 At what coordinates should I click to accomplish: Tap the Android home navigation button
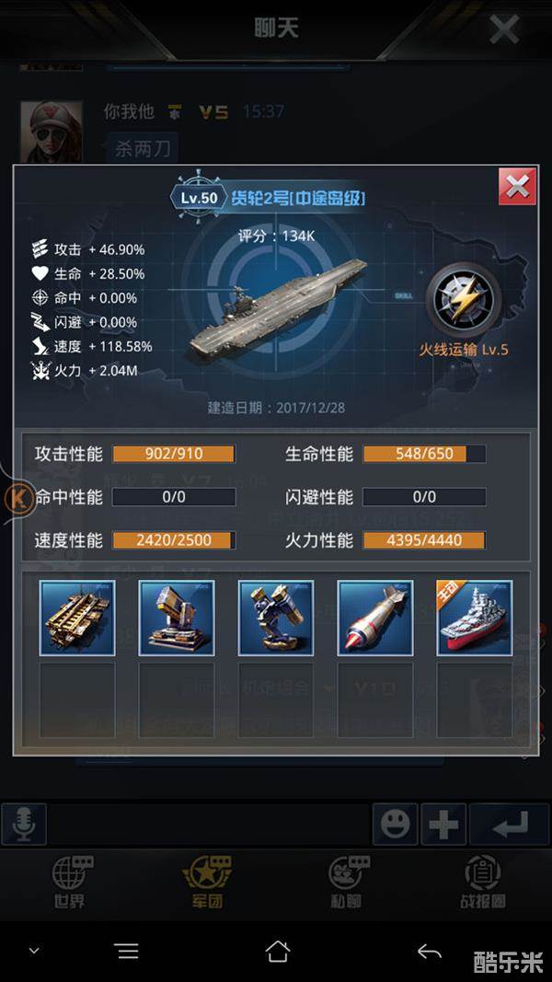tap(278, 952)
